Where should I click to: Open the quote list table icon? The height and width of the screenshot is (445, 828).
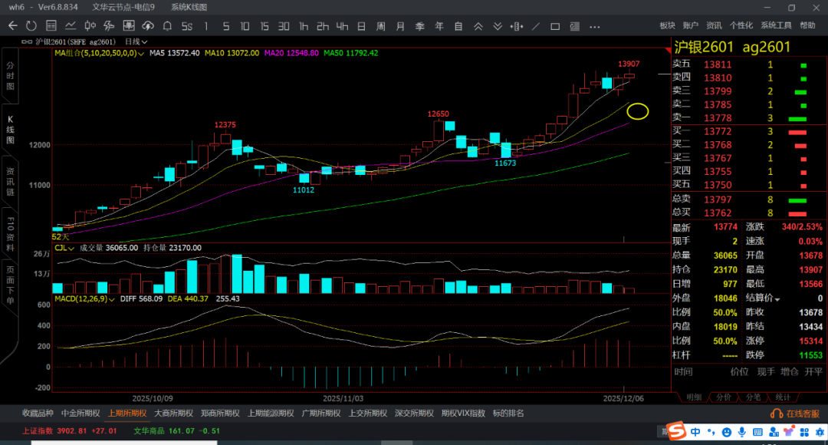51,26
